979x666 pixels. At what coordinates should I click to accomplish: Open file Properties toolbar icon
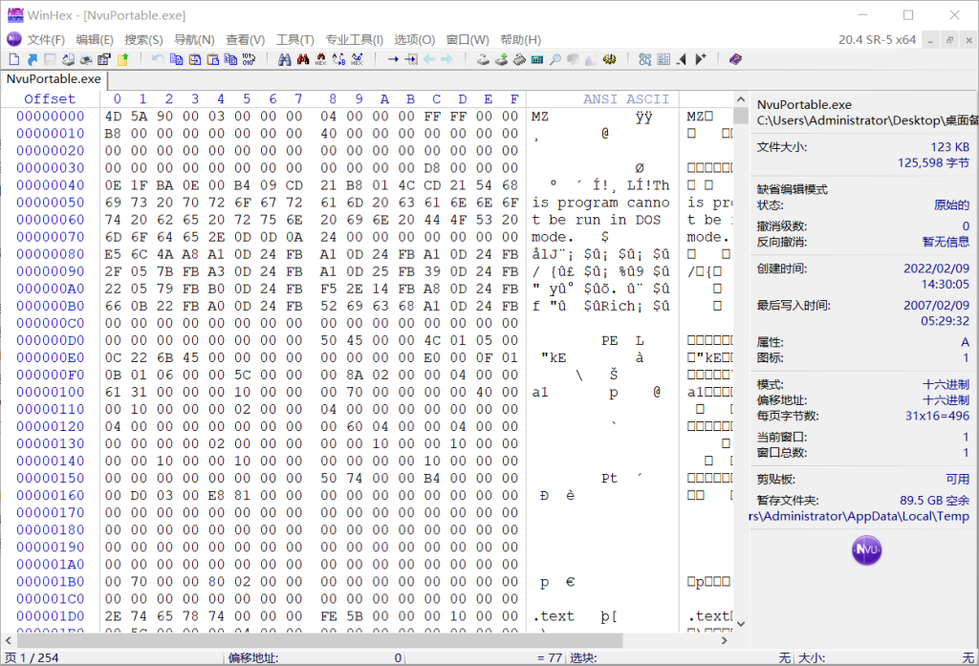coord(103,59)
